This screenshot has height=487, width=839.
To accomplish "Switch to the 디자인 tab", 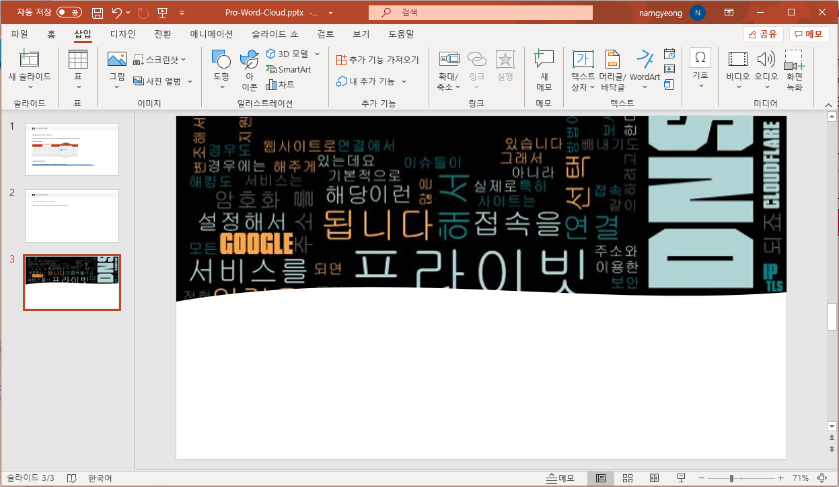I will pyautogui.click(x=122, y=34).
